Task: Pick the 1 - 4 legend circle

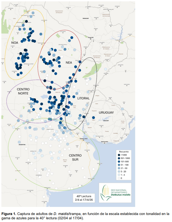Action: pos(119,175)
